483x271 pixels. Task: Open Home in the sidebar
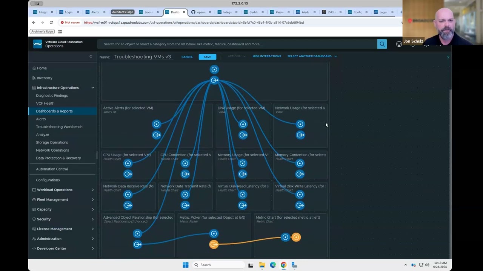(42, 68)
